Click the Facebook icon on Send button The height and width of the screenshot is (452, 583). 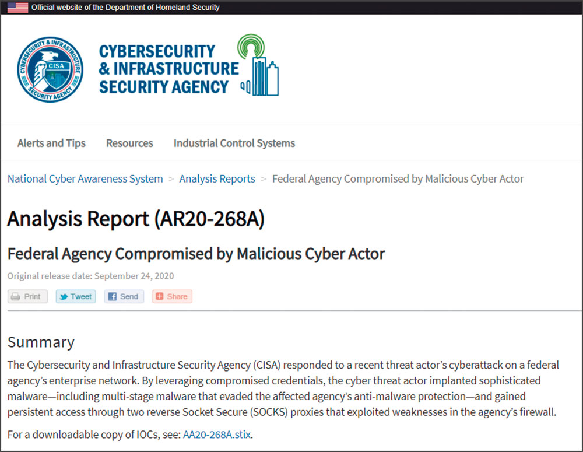(113, 296)
